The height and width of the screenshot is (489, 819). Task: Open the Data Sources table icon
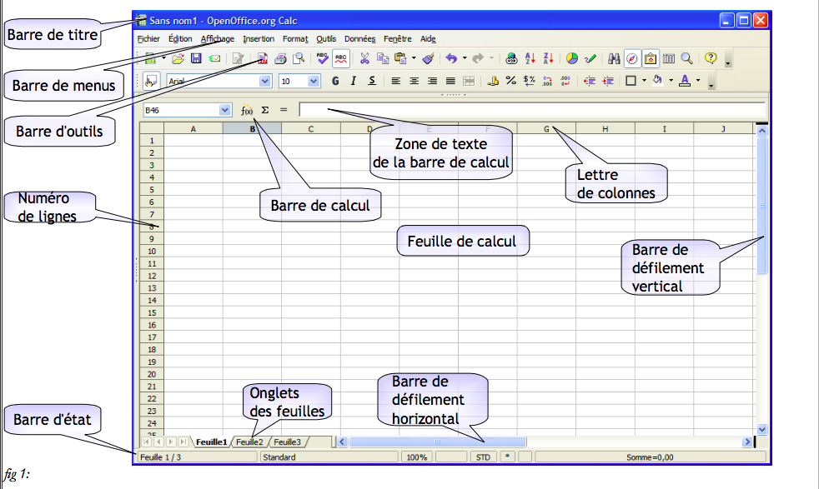coord(669,58)
